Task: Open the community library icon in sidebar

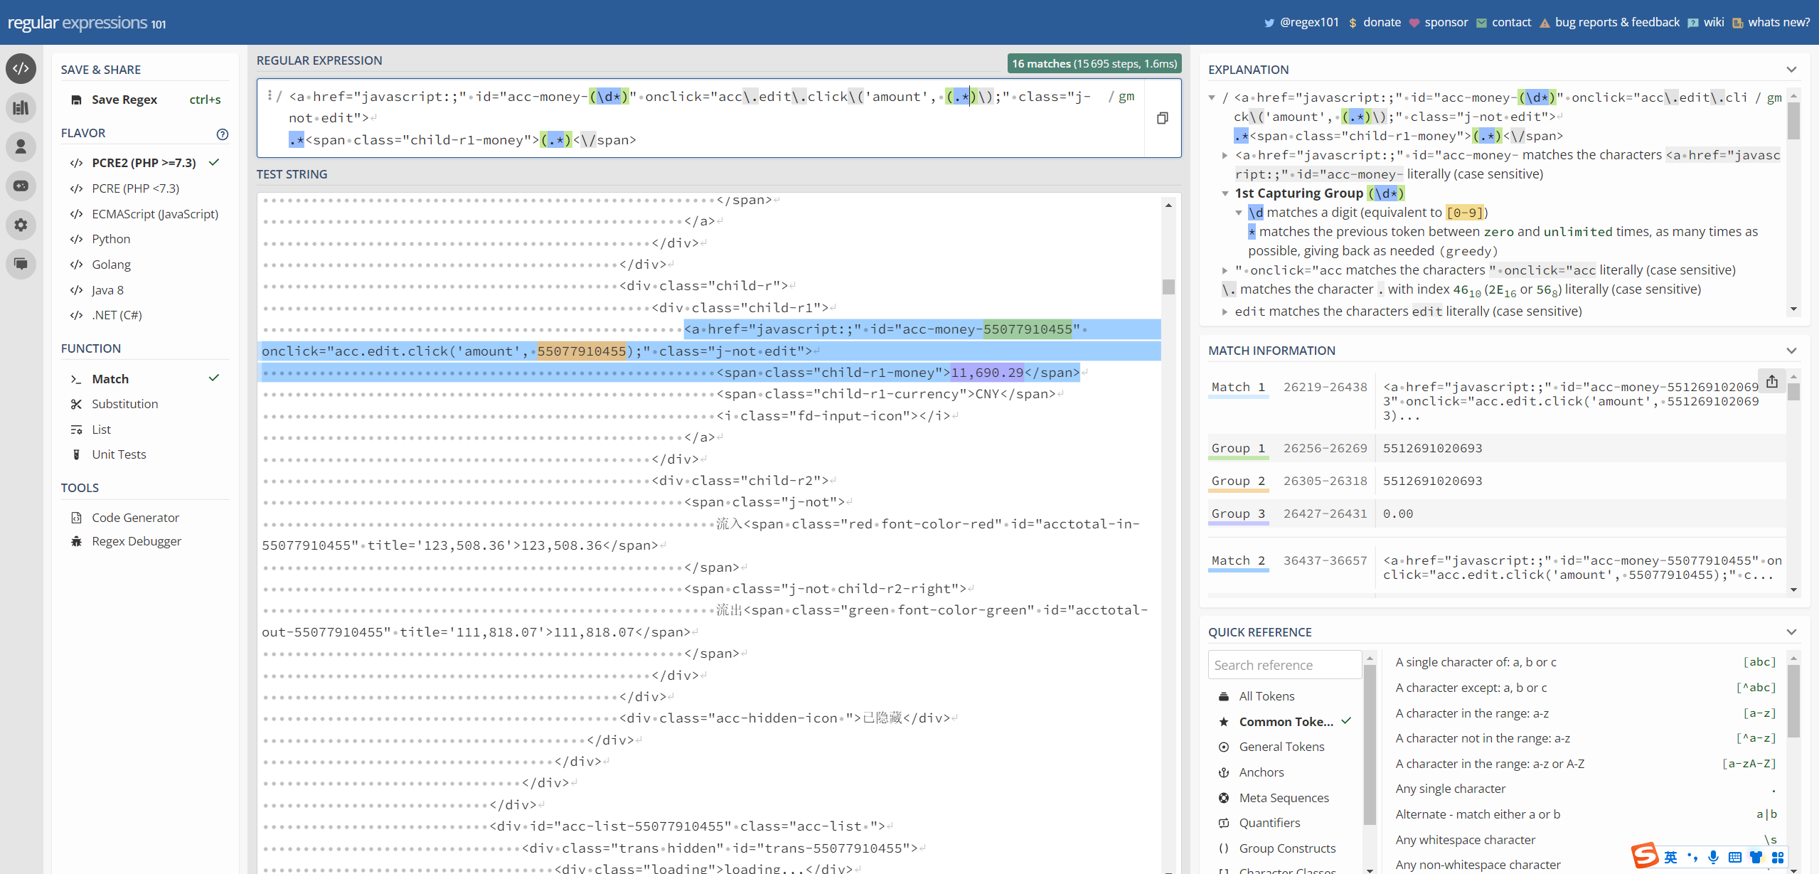Action: coord(21,108)
